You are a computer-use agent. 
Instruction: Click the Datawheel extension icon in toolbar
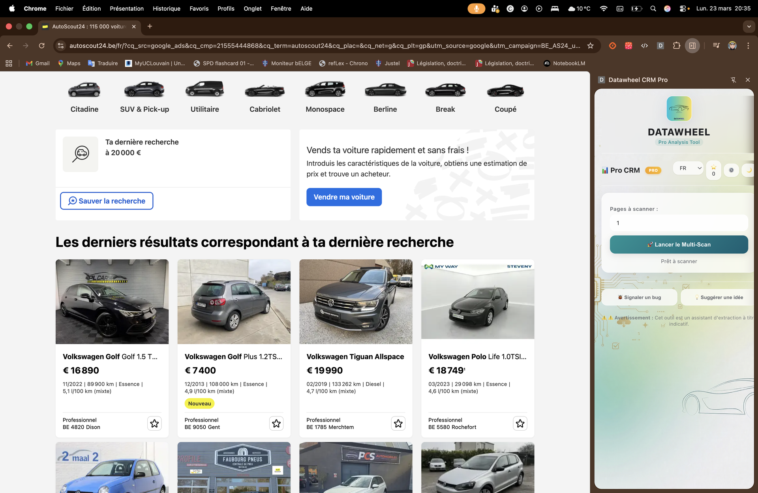660,46
